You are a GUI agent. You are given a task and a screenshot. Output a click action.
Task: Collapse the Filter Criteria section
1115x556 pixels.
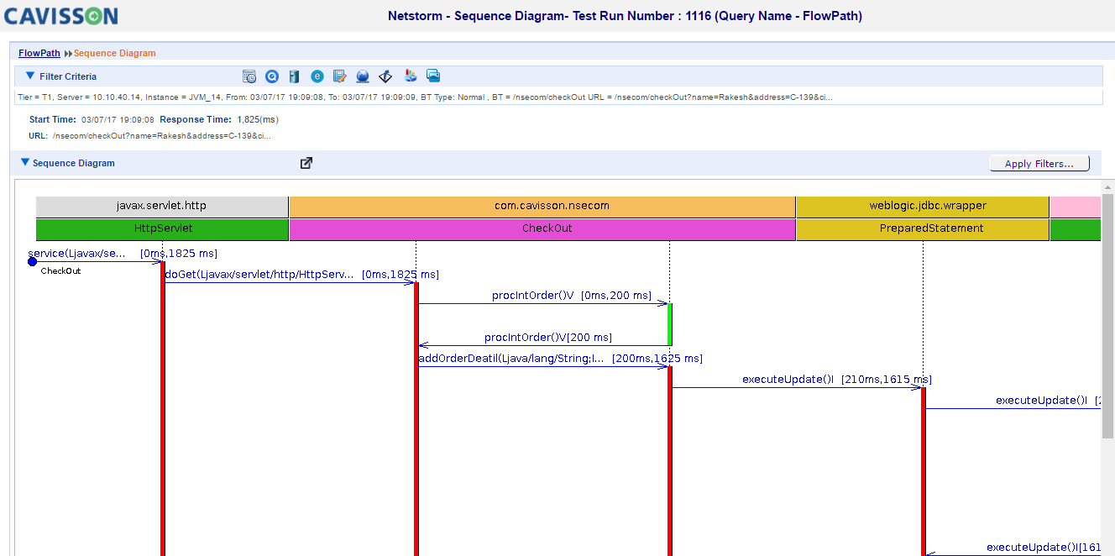tap(30, 76)
